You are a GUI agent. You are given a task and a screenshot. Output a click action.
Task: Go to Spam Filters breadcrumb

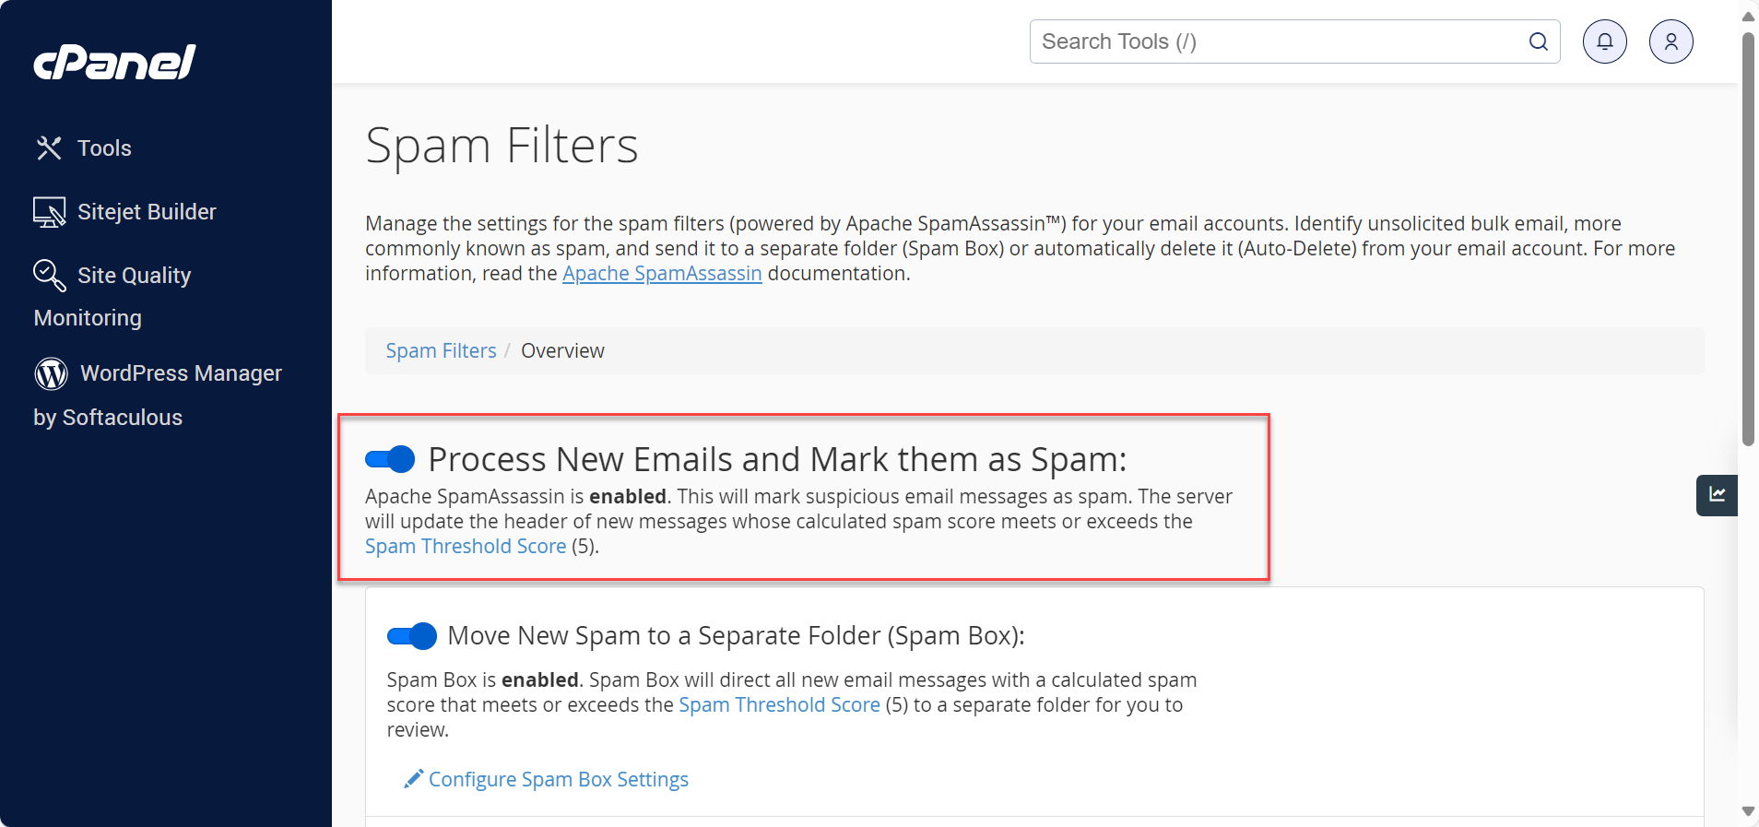(441, 350)
